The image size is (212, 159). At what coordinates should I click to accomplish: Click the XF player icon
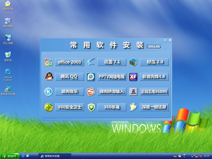(133, 77)
